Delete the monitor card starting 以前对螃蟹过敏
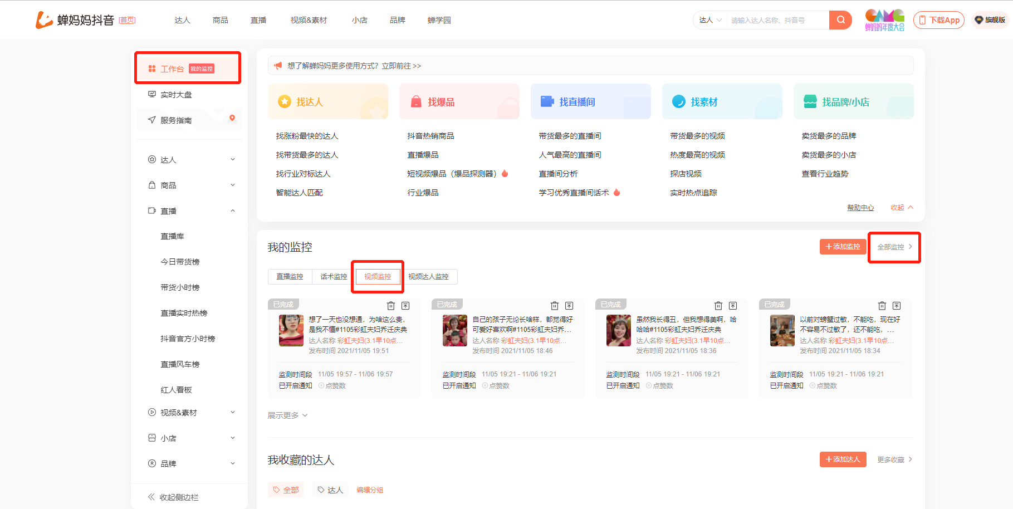The height and width of the screenshot is (509, 1013). pos(882,306)
